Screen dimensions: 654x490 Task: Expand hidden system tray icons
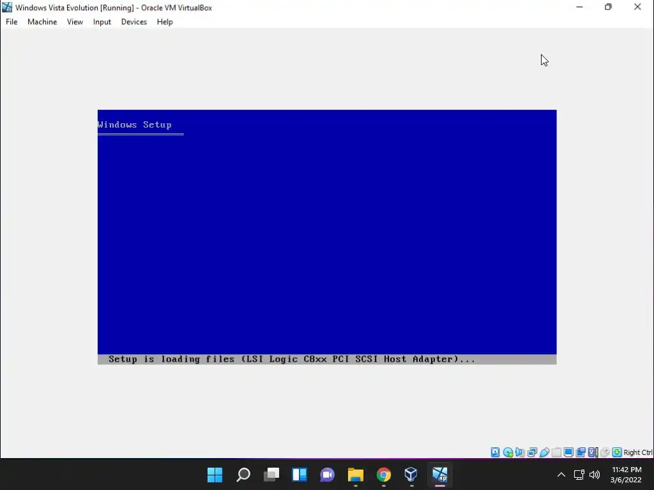(x=561, y=475)
